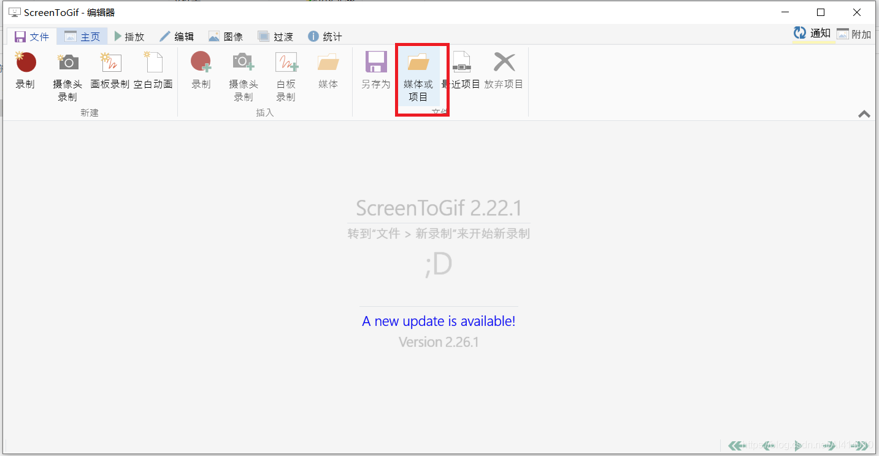Open the 编辑 edit tab

click(177, 37)
